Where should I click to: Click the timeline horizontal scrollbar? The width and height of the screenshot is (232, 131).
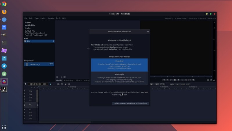coord(65,122)
